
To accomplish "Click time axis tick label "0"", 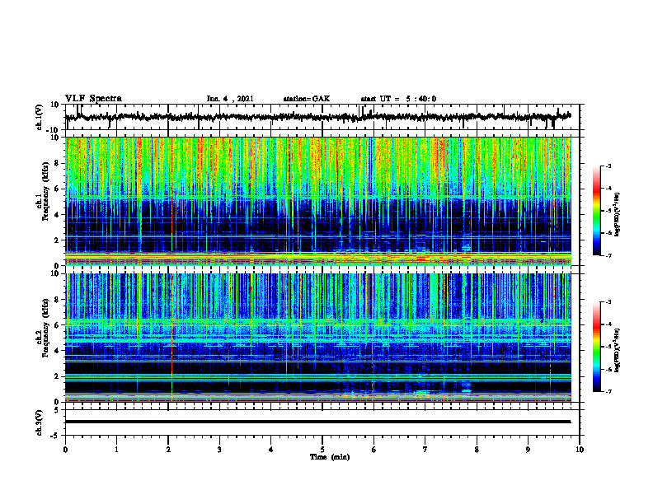I will click(x=65, y=450).
